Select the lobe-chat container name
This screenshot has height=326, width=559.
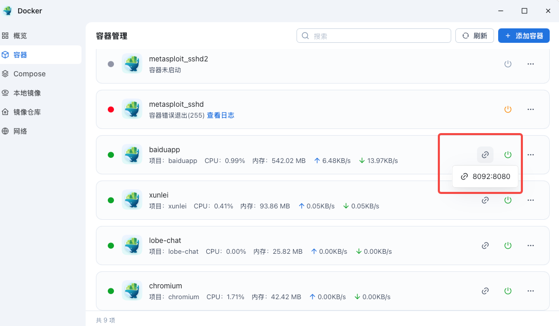coord(165,240)
